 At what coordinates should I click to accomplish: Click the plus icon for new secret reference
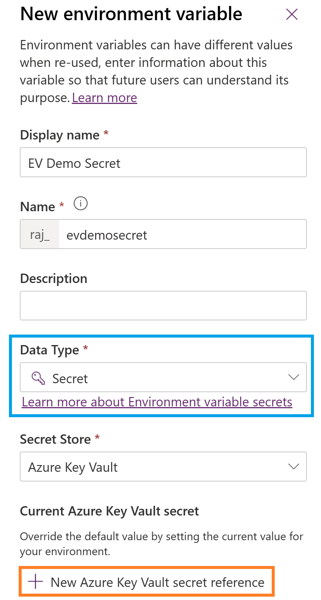click(x=36, y=582)
